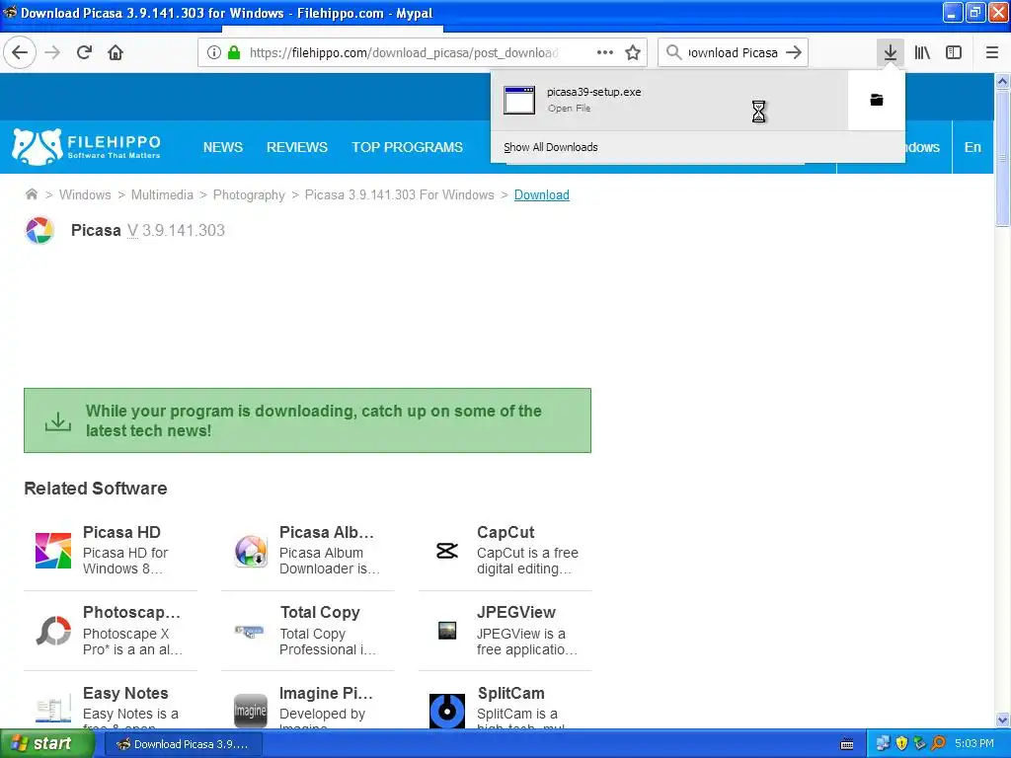
Task: Click the Picasa HD colorful icon
Action: click(53, 551)
